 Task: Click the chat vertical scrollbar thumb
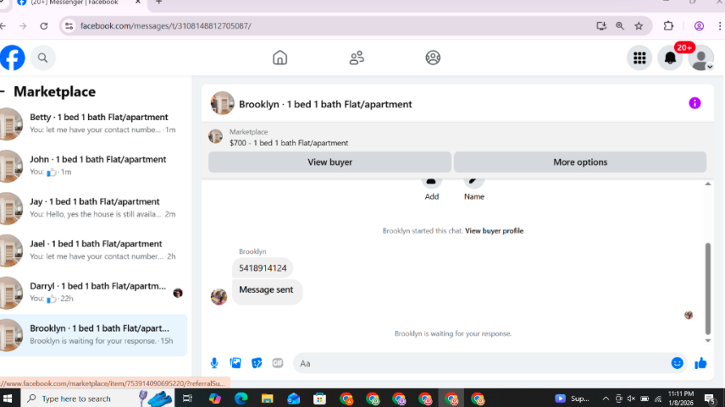[x=707, y=289]
